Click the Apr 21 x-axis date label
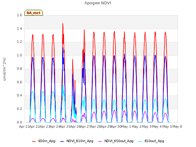This screenshot has height=147, width=196. [x=24, y=126]
